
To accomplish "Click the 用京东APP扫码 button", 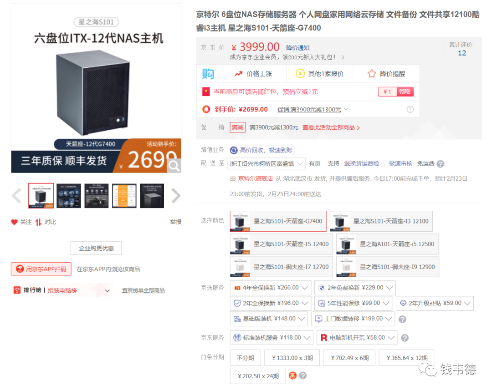I will (x=41, y=269).
